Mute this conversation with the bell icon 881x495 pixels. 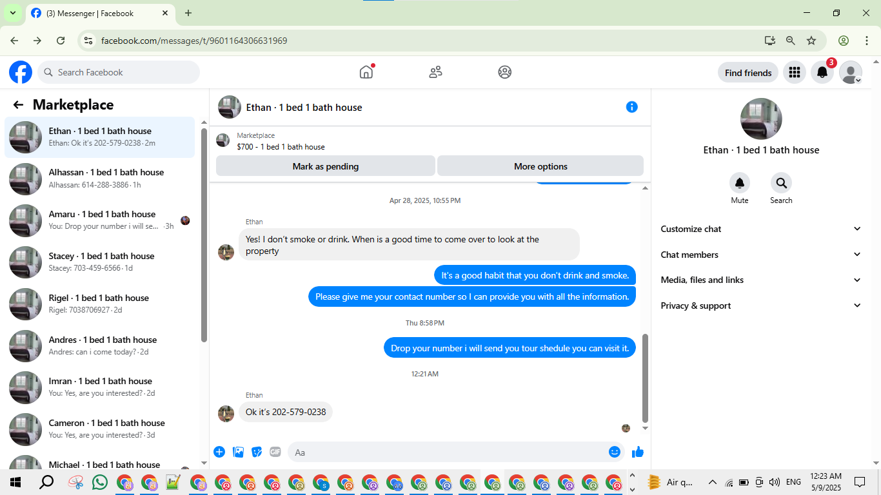pyautogui.click(x=740, y=183)
